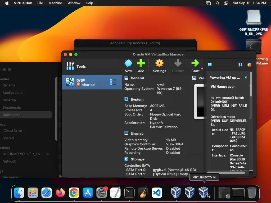Click the notification panel vertical scrollbar
The image size is (271, 203).
coord(251,84)
